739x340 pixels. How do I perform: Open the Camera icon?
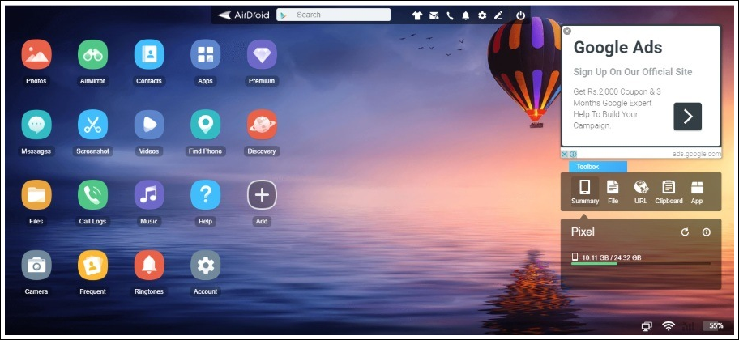click(x=36, y=266)
